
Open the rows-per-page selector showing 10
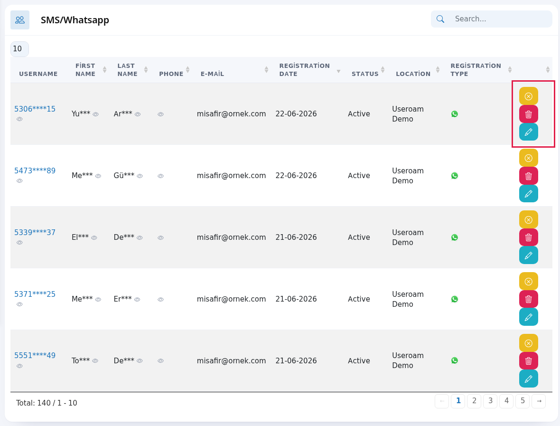[19, 49]
